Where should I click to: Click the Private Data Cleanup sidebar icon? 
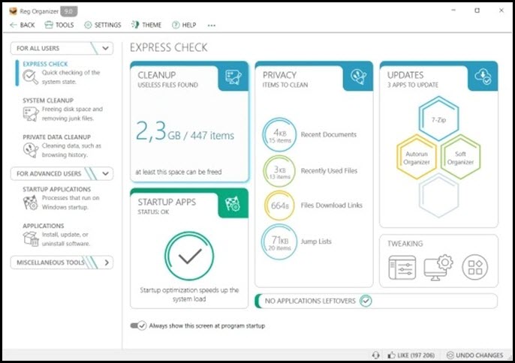(31, 150)
